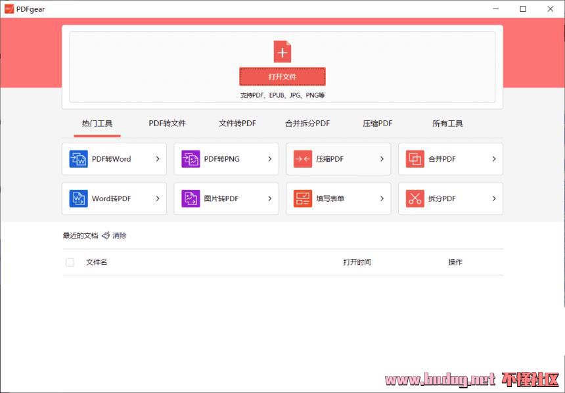Switch to the PDF转文件 tab
This screenshot has height=393, width=565.
pyautogui.click(x=167, y=124)
